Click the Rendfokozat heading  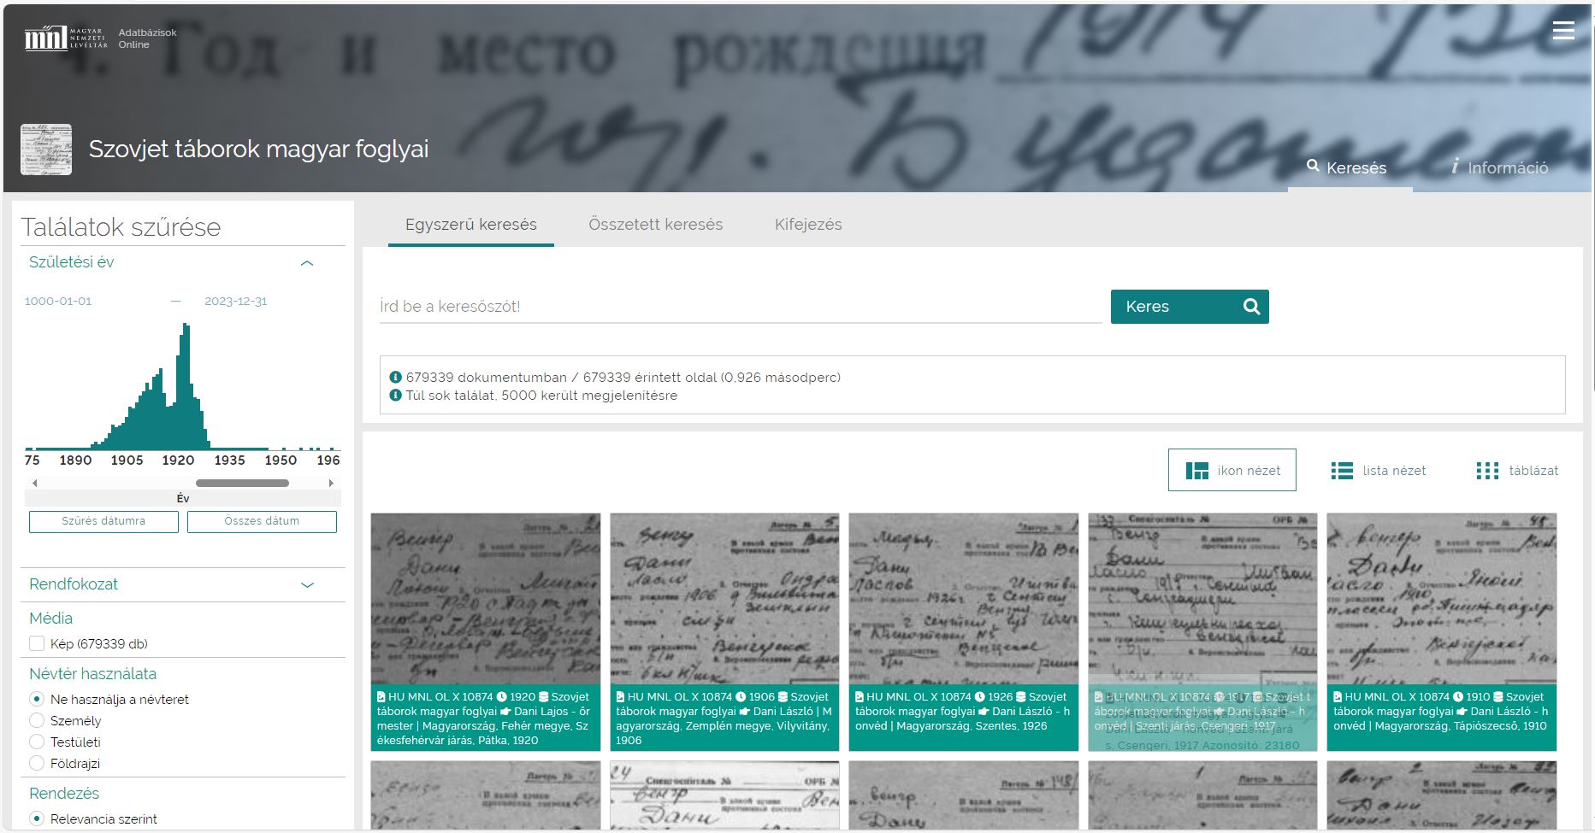tap(74, 584)
